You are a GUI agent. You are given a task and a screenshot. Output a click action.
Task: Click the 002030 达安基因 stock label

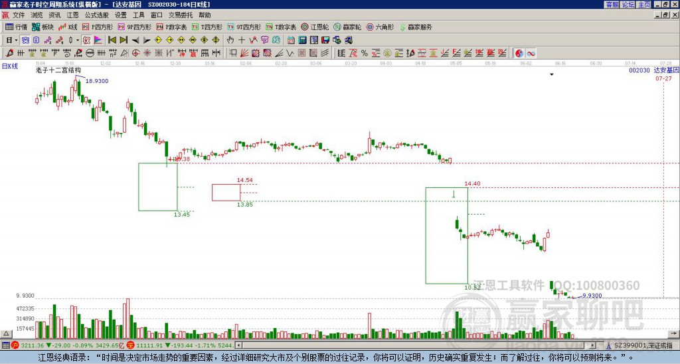tap(654, 70)
